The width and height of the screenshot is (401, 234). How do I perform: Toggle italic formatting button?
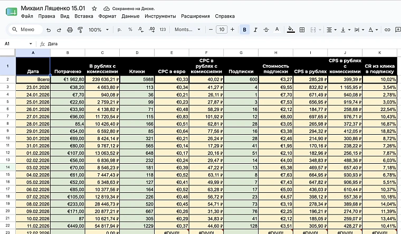tap(255, 30)
